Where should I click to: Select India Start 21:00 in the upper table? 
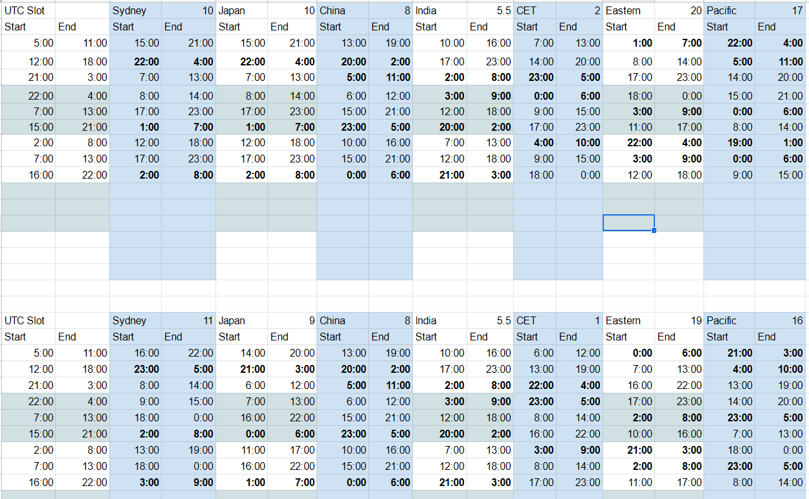439,175
